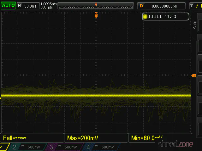Toggle channel 2 500mV label
Viewport: 202px width, 151px height.
pyautogui.click(x=27, y=147)
